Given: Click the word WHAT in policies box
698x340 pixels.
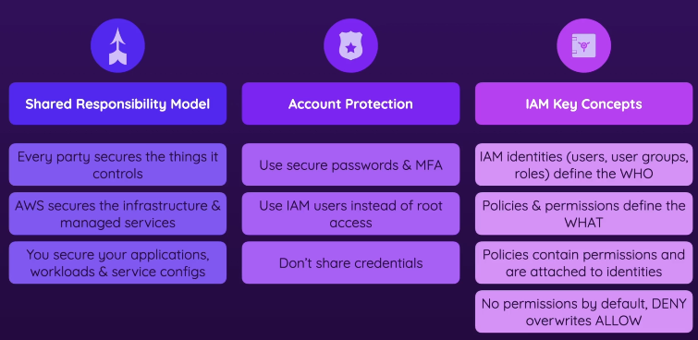Looking at the screenshot, I should coord(583,222).
